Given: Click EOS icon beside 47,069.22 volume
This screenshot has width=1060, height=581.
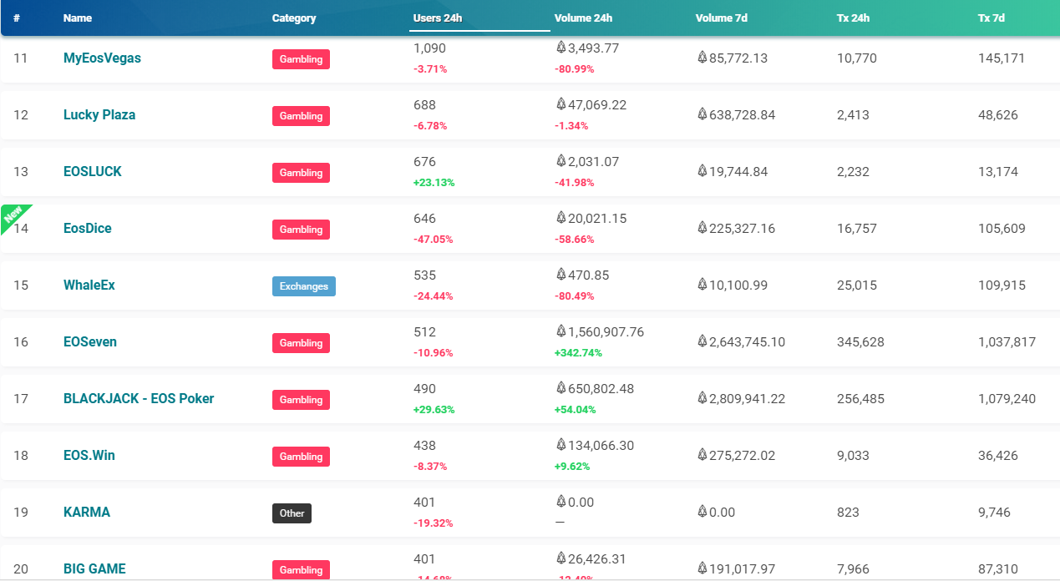Looking at the screenshot, I should tap(560, 104).
